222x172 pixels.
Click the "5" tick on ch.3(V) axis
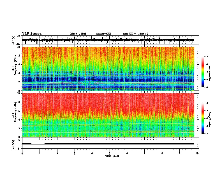tap(19, 140)
